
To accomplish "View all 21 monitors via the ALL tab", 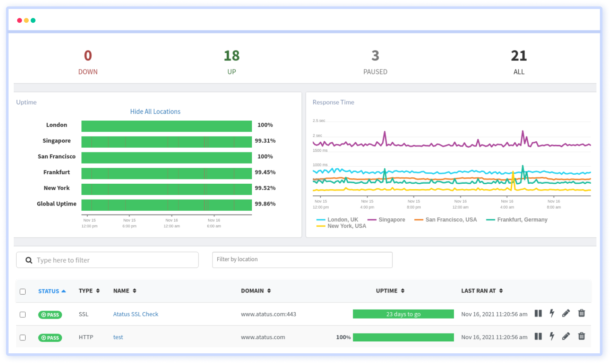I will (x=519, y=62).
